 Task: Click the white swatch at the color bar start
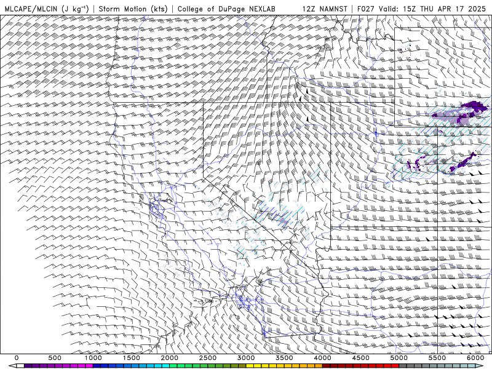[x=20, y=366]
